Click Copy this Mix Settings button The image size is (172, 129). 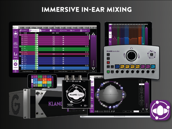click(x=28, y=71)
